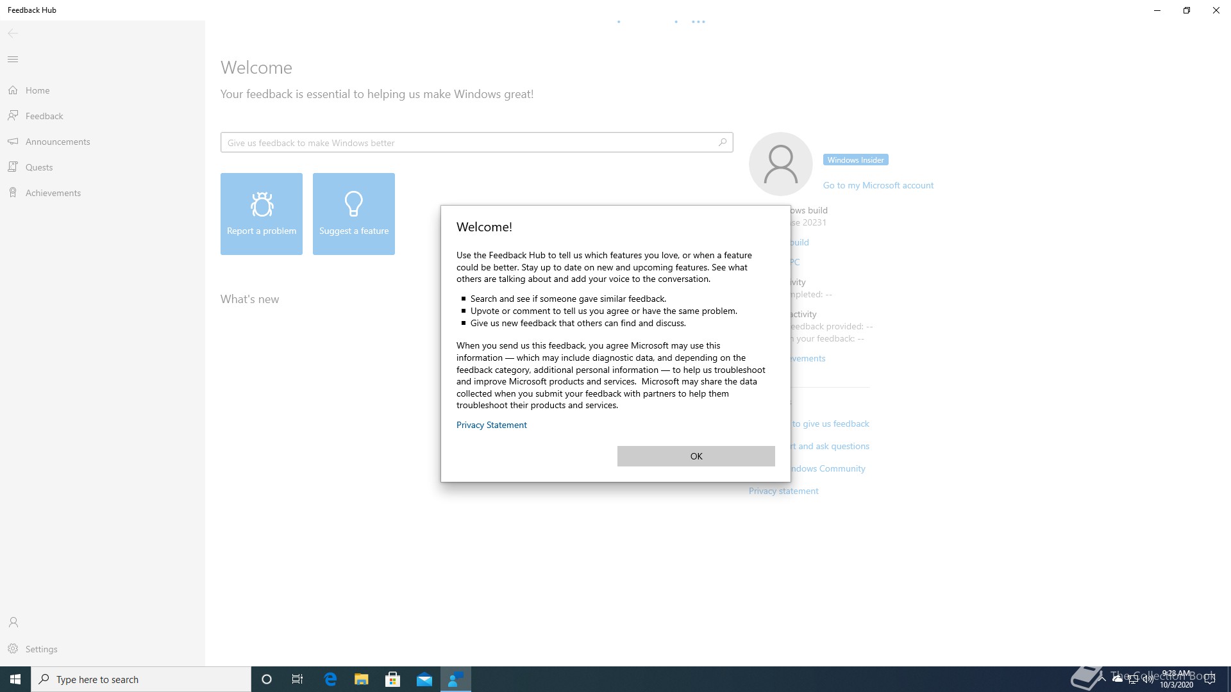The image size is (1231, 692).
Task: Open Feedback section in sidebar
Action: (103, 116)
